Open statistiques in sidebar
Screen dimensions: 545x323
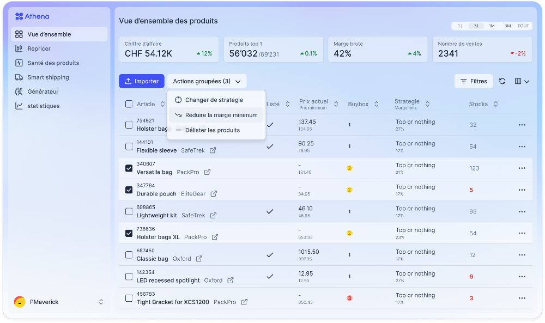(x=59, y=106)
